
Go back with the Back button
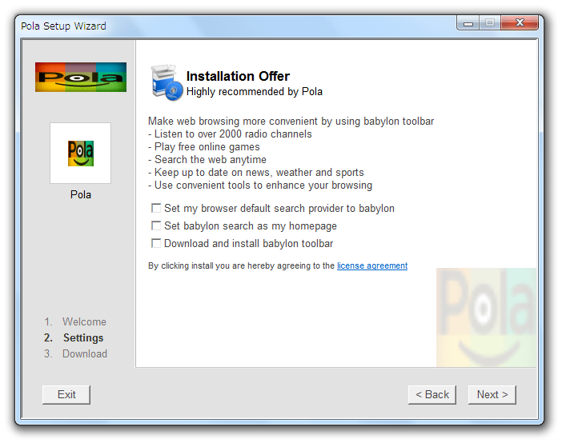coord(432,395)
